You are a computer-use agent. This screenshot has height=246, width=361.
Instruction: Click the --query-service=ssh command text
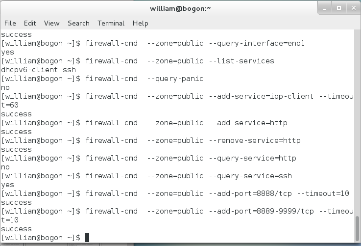(250, 176)
